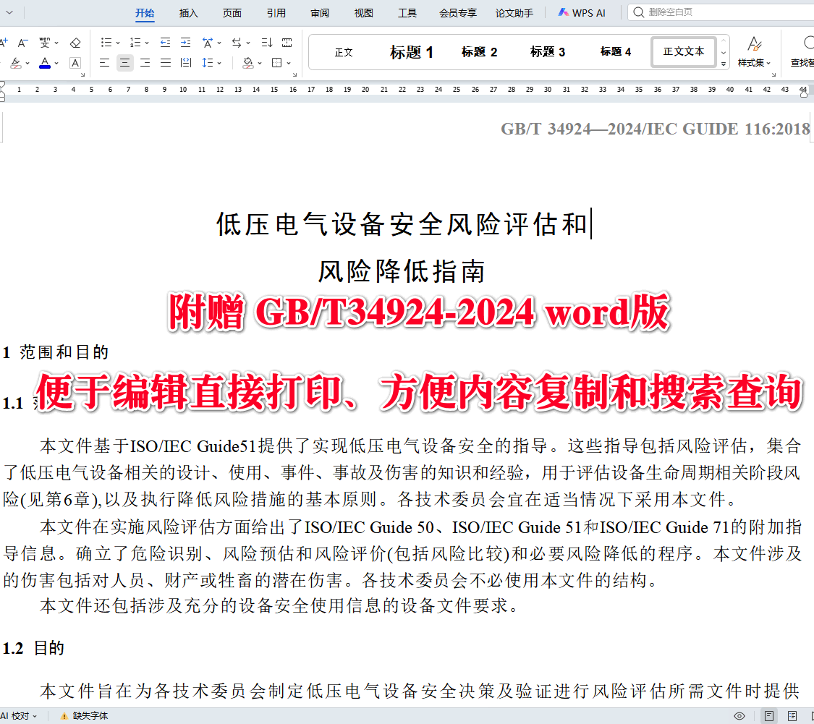Open the 会员专享 tab
Viewport: 814px width, 724px height.
click(x=458, y=13)
